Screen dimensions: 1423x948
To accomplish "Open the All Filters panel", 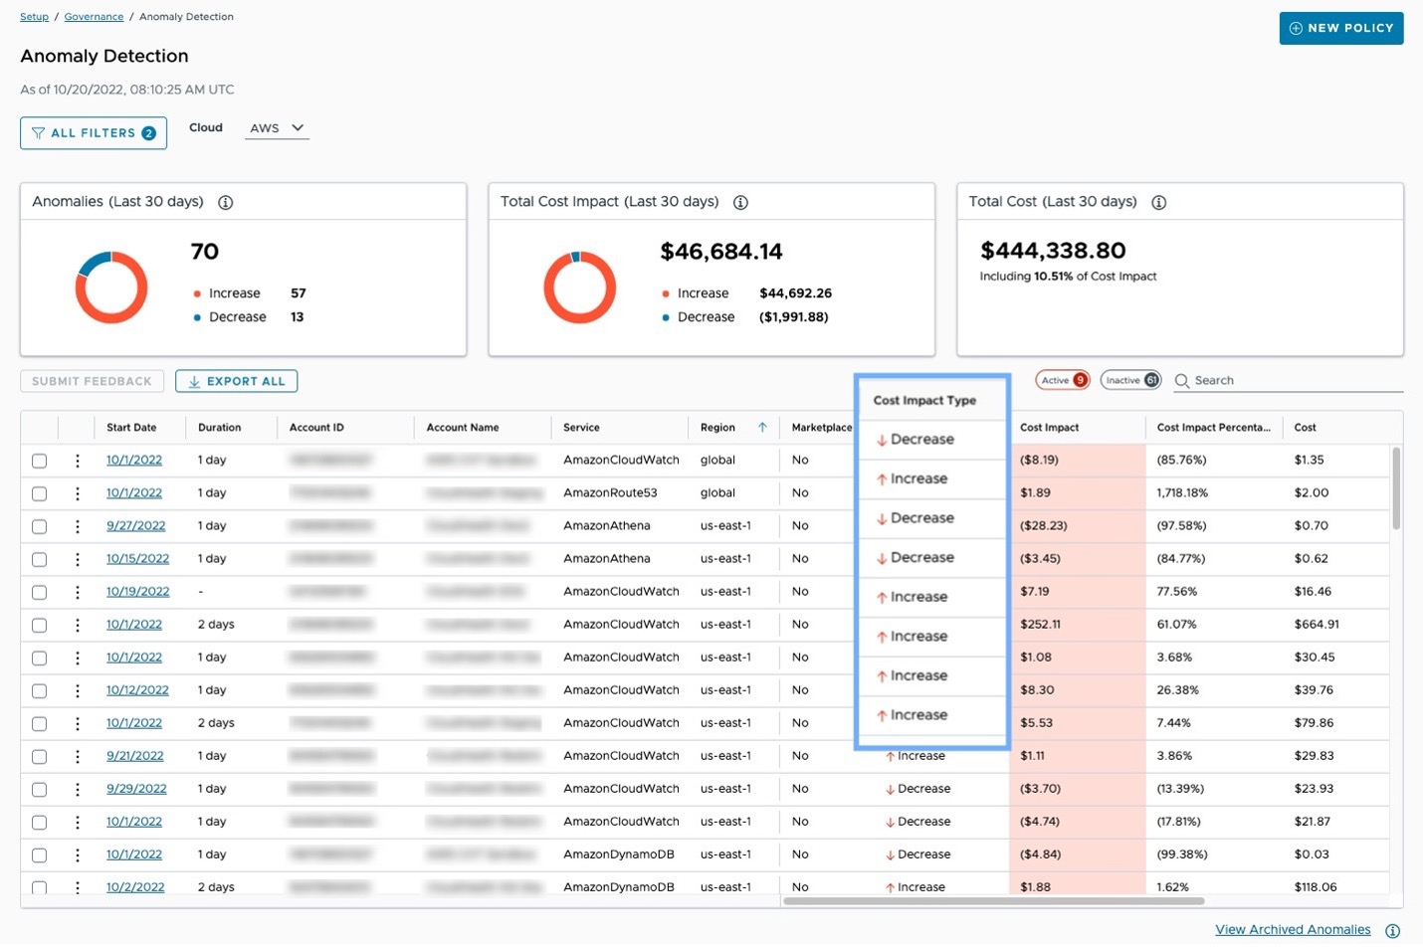I will point(94,133).
